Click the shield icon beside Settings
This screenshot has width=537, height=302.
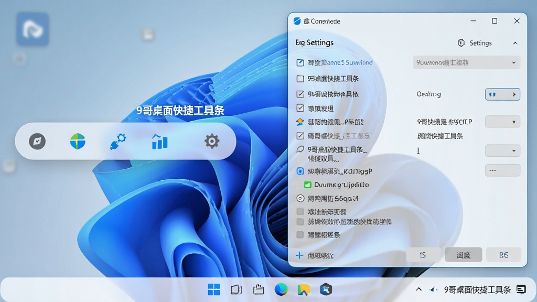(x=461, y=43)
